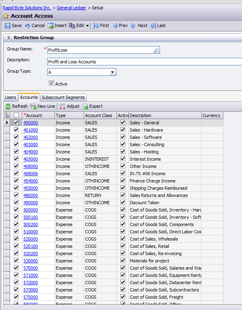Open Group Name lookup magnifier
The height and width of the screenshot is (310, 242).
[156, 50]
